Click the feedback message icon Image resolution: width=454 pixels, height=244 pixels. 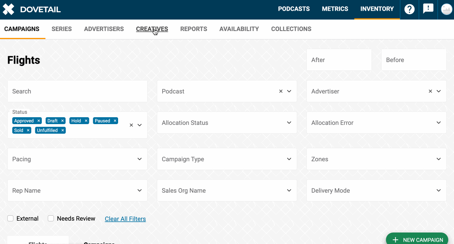[x=428, y=9]
